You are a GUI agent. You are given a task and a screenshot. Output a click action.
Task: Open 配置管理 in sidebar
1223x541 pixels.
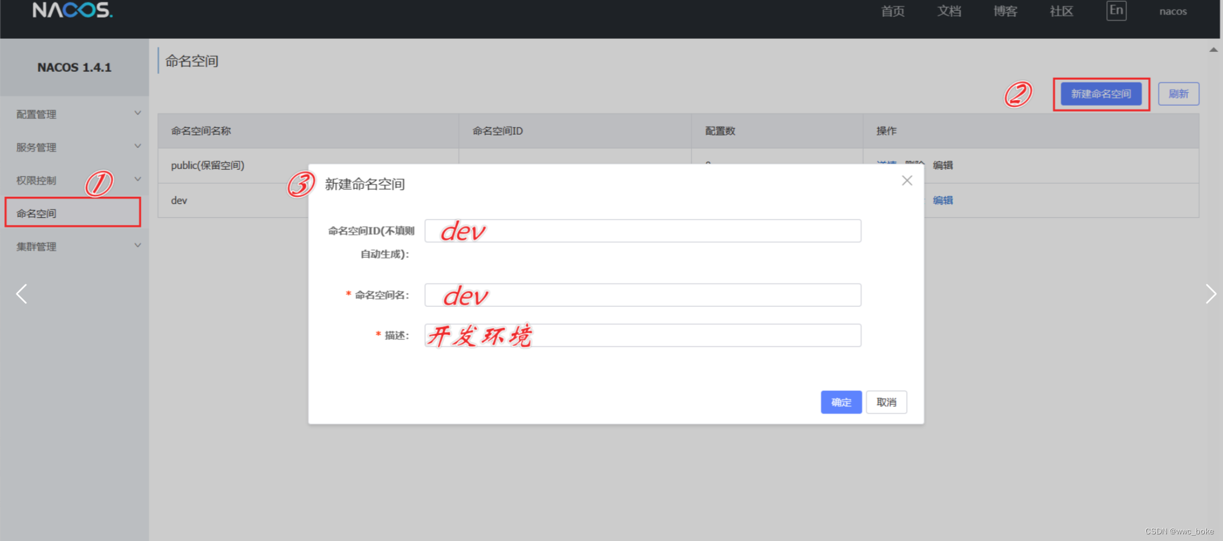pyautogui.click(x=36, y=114)
